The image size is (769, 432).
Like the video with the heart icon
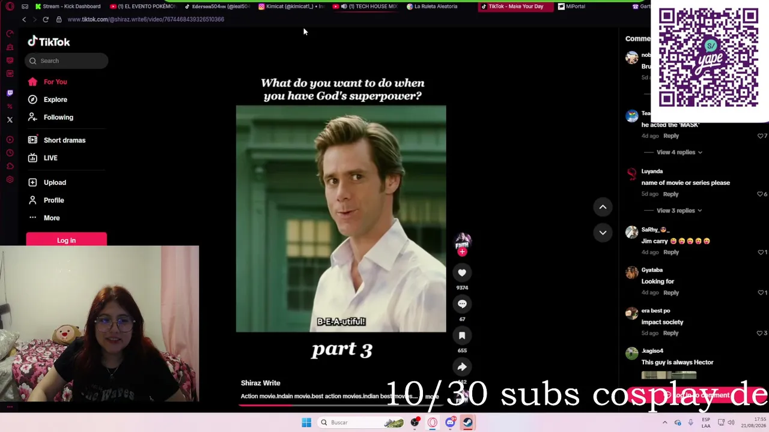[462, 273]
